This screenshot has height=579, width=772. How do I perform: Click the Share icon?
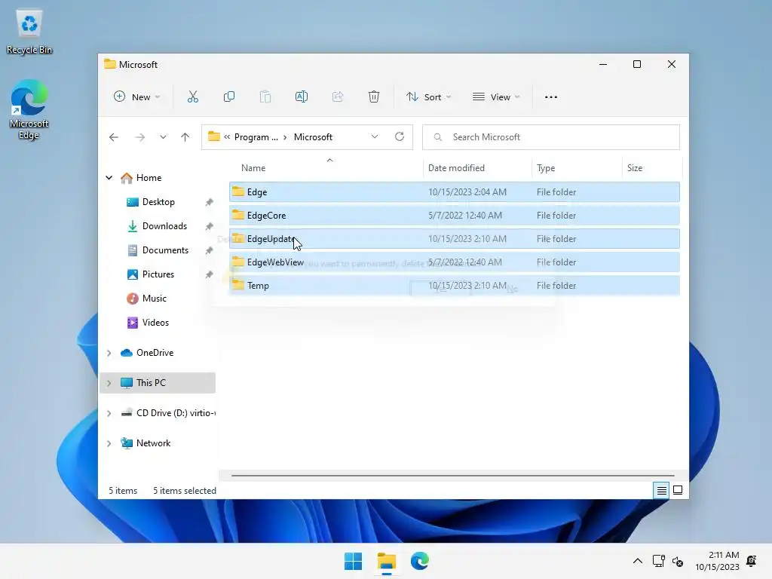pyautogui.click(x=338, y=97)
